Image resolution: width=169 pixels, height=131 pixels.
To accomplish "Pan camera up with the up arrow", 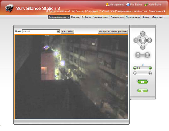I will click(x=143, y=34).
